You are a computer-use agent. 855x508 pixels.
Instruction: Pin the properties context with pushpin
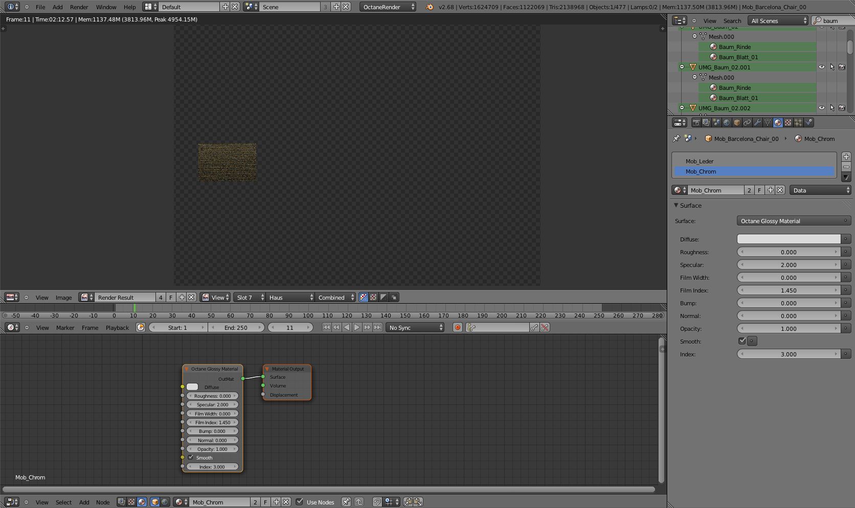coord(676,138)
